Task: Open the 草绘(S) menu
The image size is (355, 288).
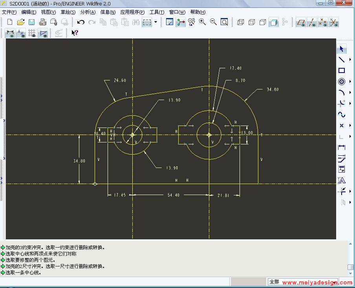Action: [x=68, y=12]
